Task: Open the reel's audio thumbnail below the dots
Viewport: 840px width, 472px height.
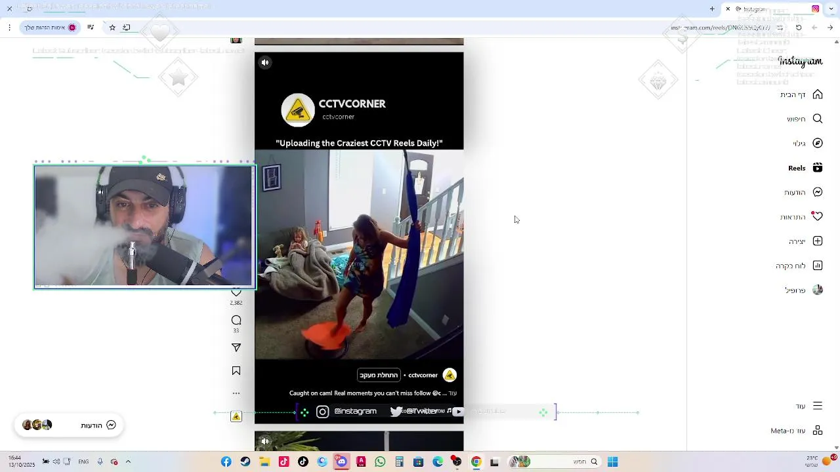Action: pos(236,416)
